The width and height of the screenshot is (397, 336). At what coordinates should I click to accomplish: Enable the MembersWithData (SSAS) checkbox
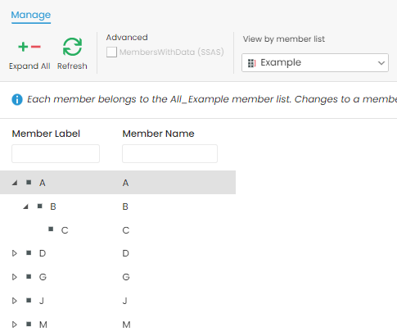111,52
